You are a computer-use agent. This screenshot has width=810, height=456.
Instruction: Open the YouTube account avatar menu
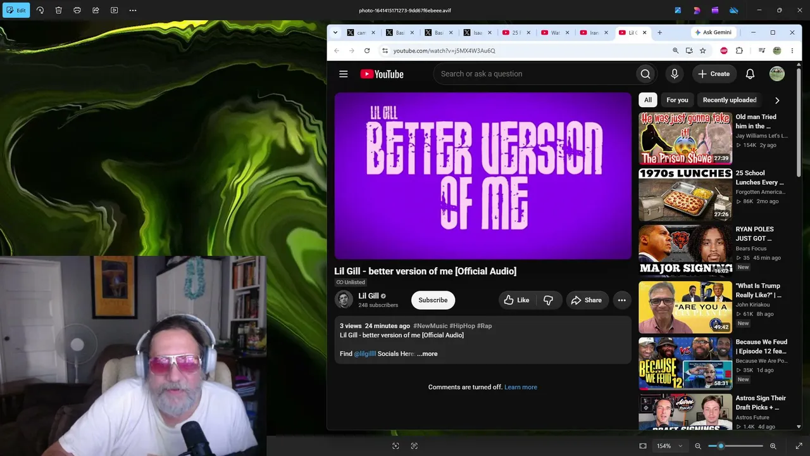point(777,74)
